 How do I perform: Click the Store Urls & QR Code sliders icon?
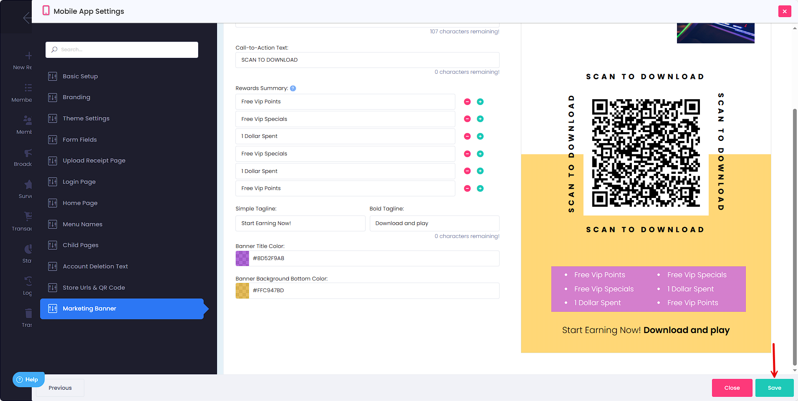[53, 288]
